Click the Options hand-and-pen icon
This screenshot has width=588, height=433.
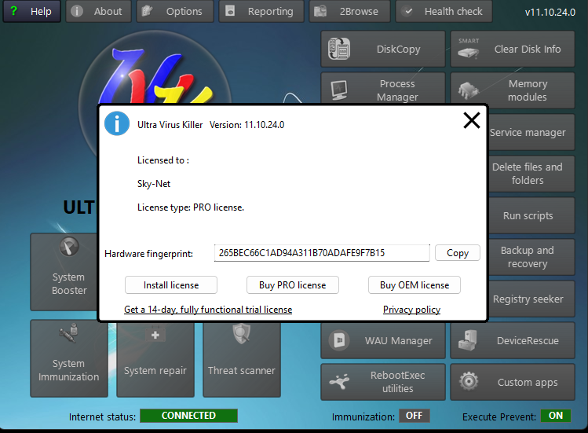click(147, 11)
